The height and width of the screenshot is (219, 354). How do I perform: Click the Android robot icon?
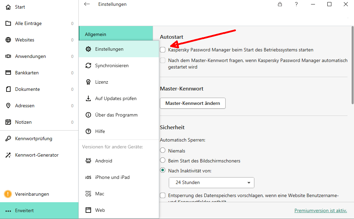(x=88, y=161)
